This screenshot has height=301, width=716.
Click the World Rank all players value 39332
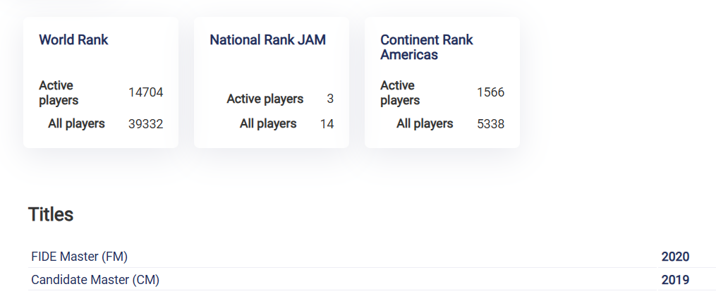coord(145,124)
